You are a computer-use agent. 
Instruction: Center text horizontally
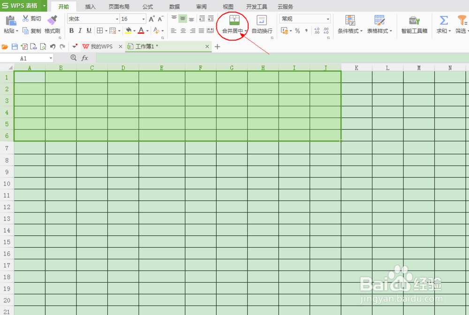pos(183,30)
